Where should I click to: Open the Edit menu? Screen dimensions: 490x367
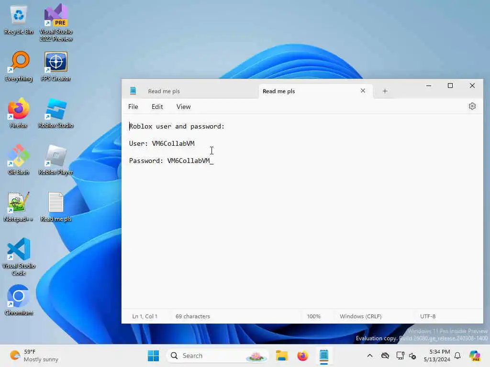[x=157, y=107]
